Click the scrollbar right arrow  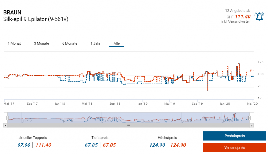pyautogui.click(x=252, y=125)
